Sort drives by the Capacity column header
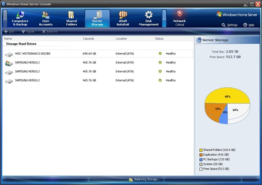Screen dimensions: 262x185 pyautogui.click(x=97, y=38)
